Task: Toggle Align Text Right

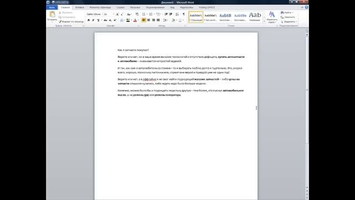Action: pos(153,20)
